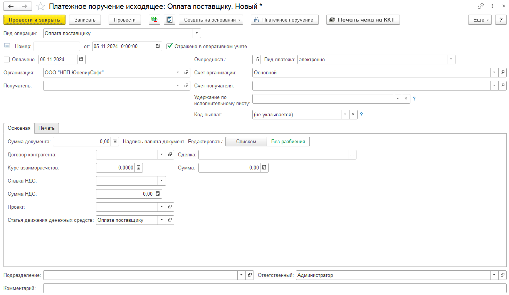Expand the Вид операции dropdown

(197, 33)
